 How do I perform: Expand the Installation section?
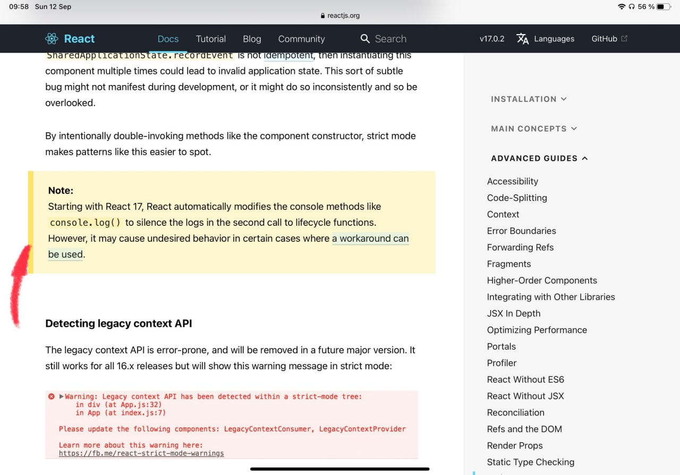[529, 99]
